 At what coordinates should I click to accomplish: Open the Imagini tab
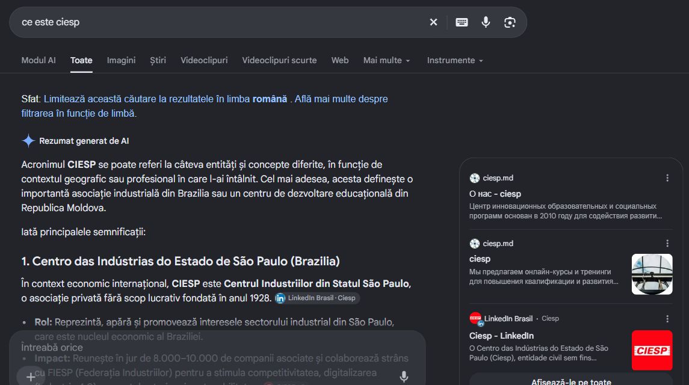(x=122, y=60)
